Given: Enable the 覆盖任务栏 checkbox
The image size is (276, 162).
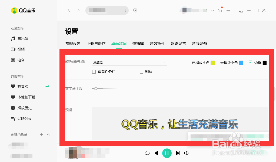Looking at the screenshot, I should tap(94, 72).
